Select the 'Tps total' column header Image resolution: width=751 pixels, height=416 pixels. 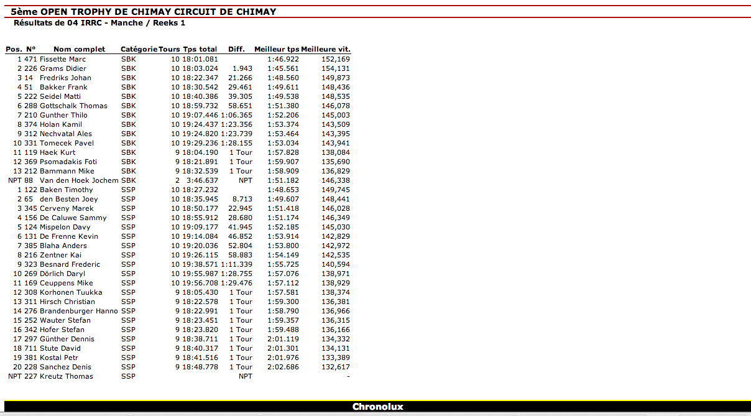(x=200, y=49)
